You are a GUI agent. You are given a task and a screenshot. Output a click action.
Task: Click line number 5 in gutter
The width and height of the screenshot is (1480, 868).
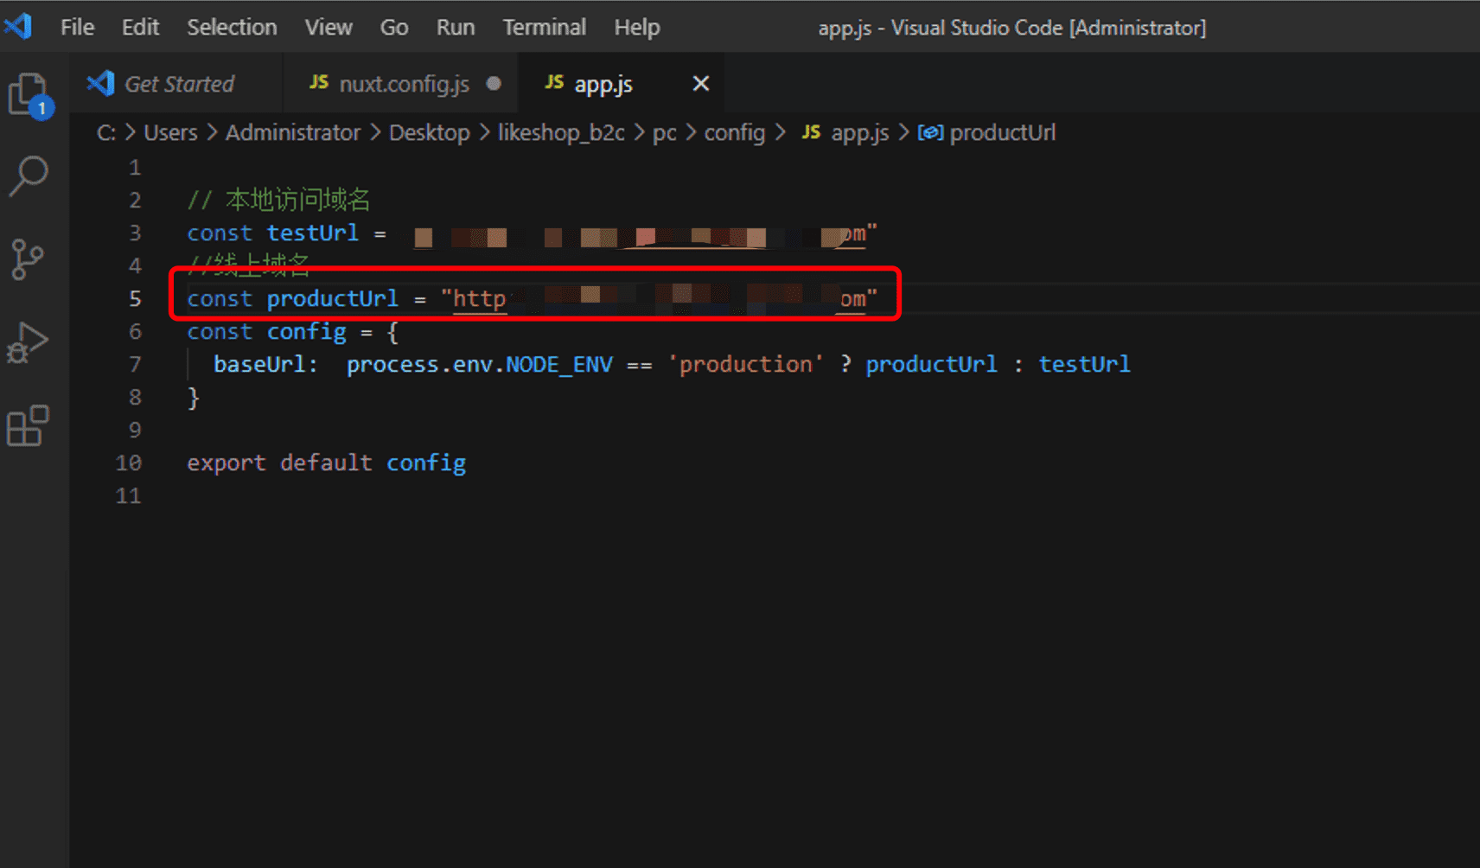(135, 299)
